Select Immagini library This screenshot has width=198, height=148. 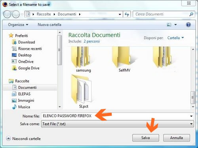pos(26,101)
